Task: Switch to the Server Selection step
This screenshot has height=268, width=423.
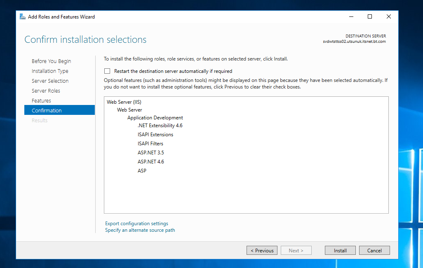Action: 50,81
